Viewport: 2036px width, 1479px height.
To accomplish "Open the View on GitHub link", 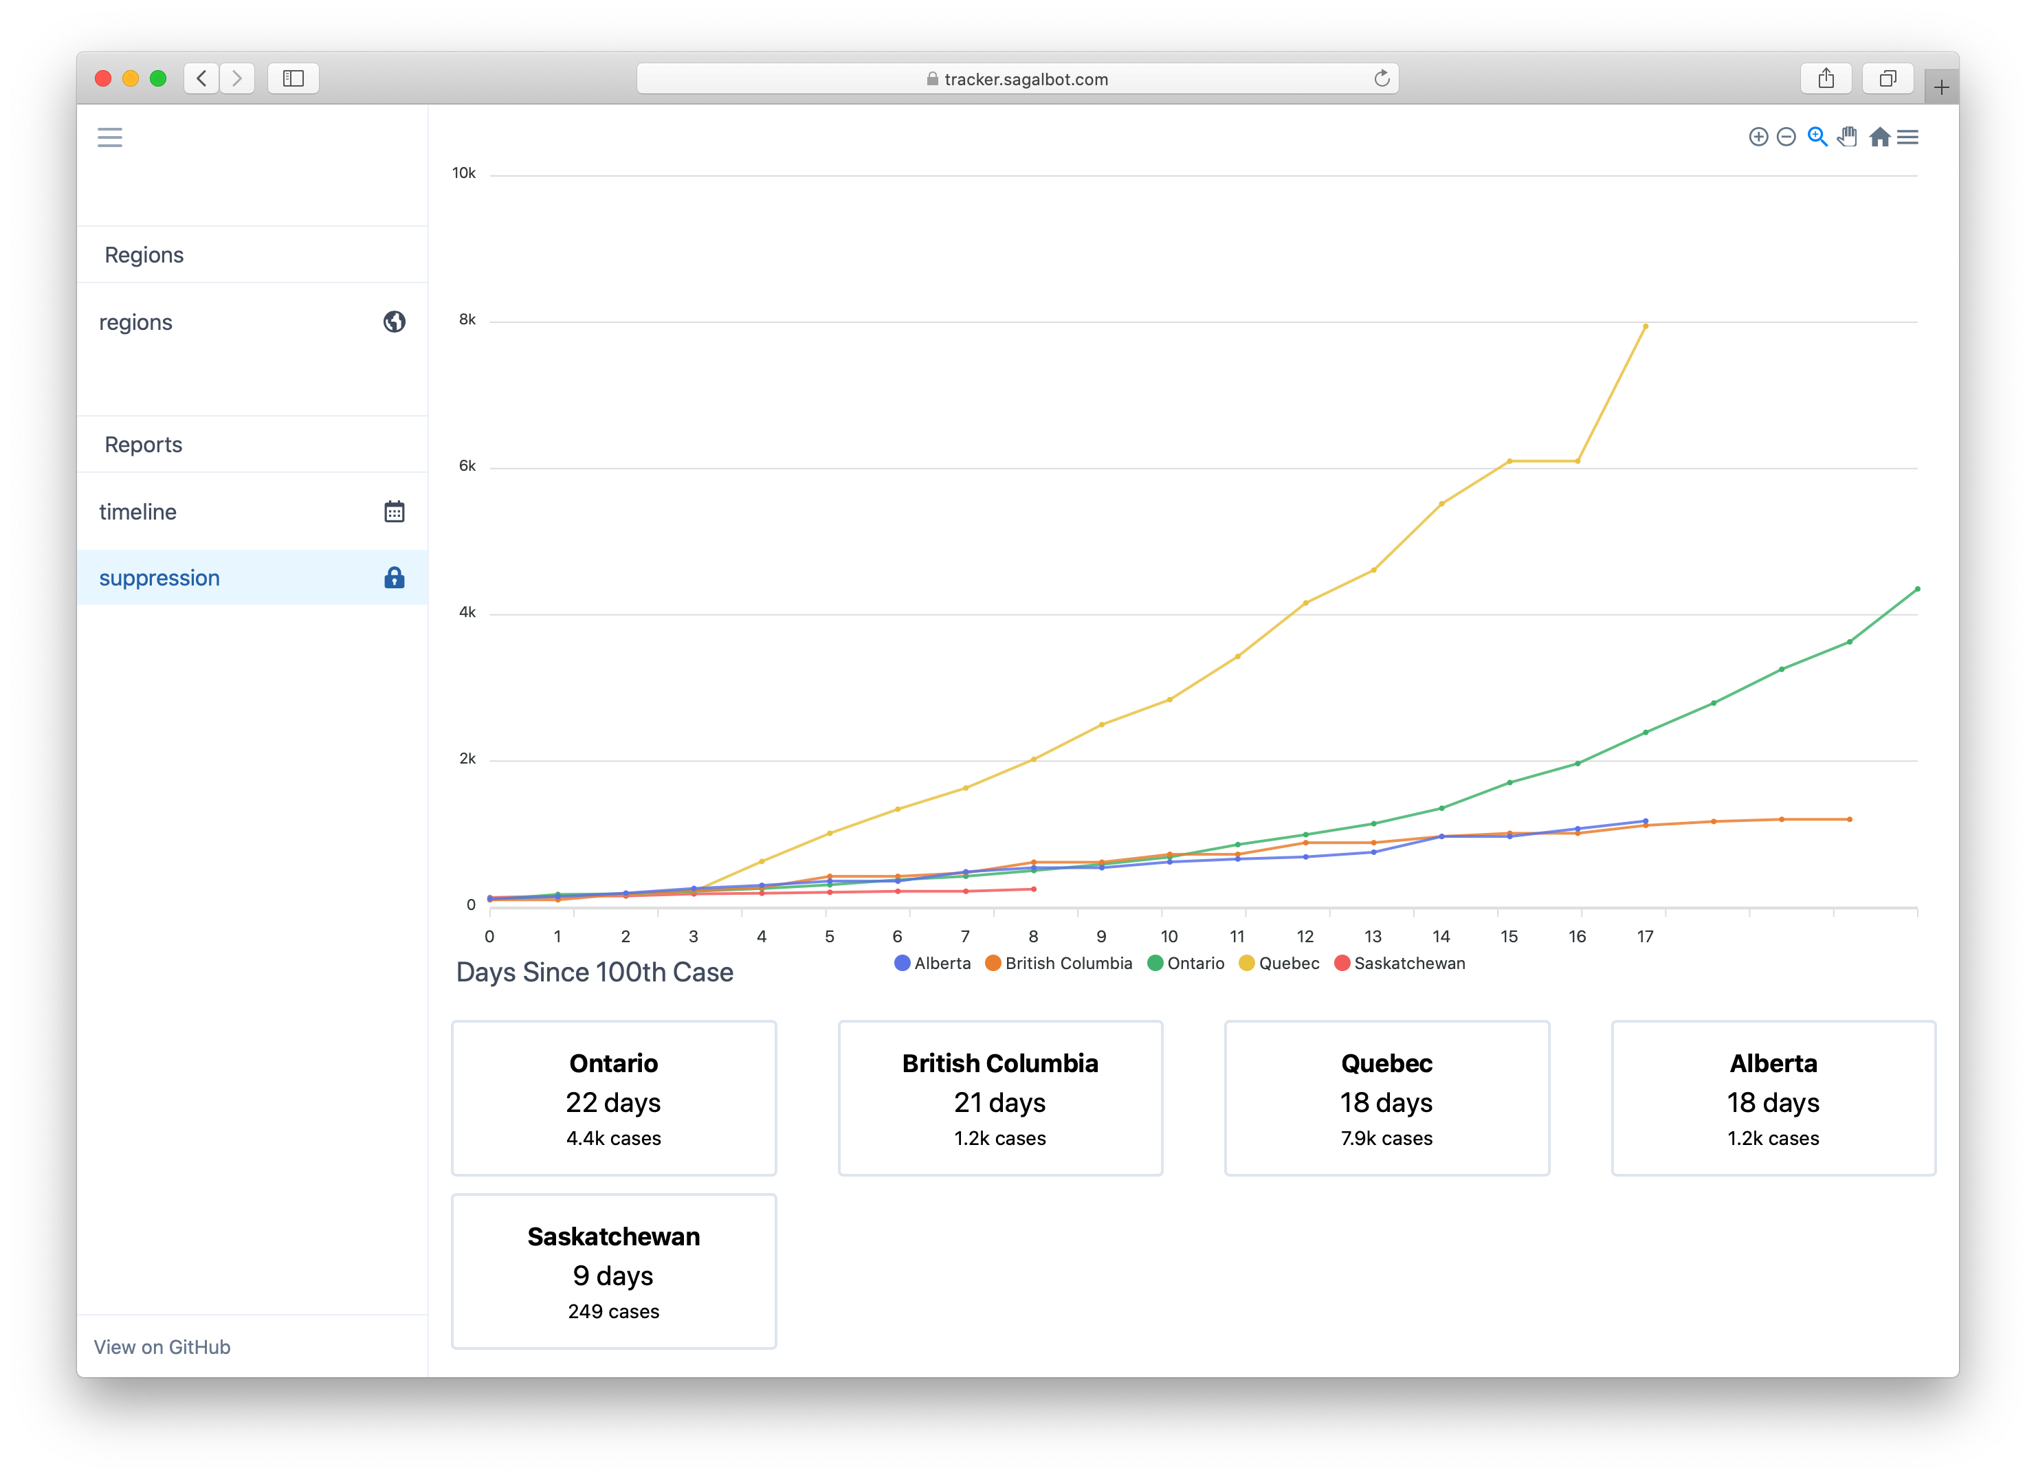I will tap(162, 1346).
